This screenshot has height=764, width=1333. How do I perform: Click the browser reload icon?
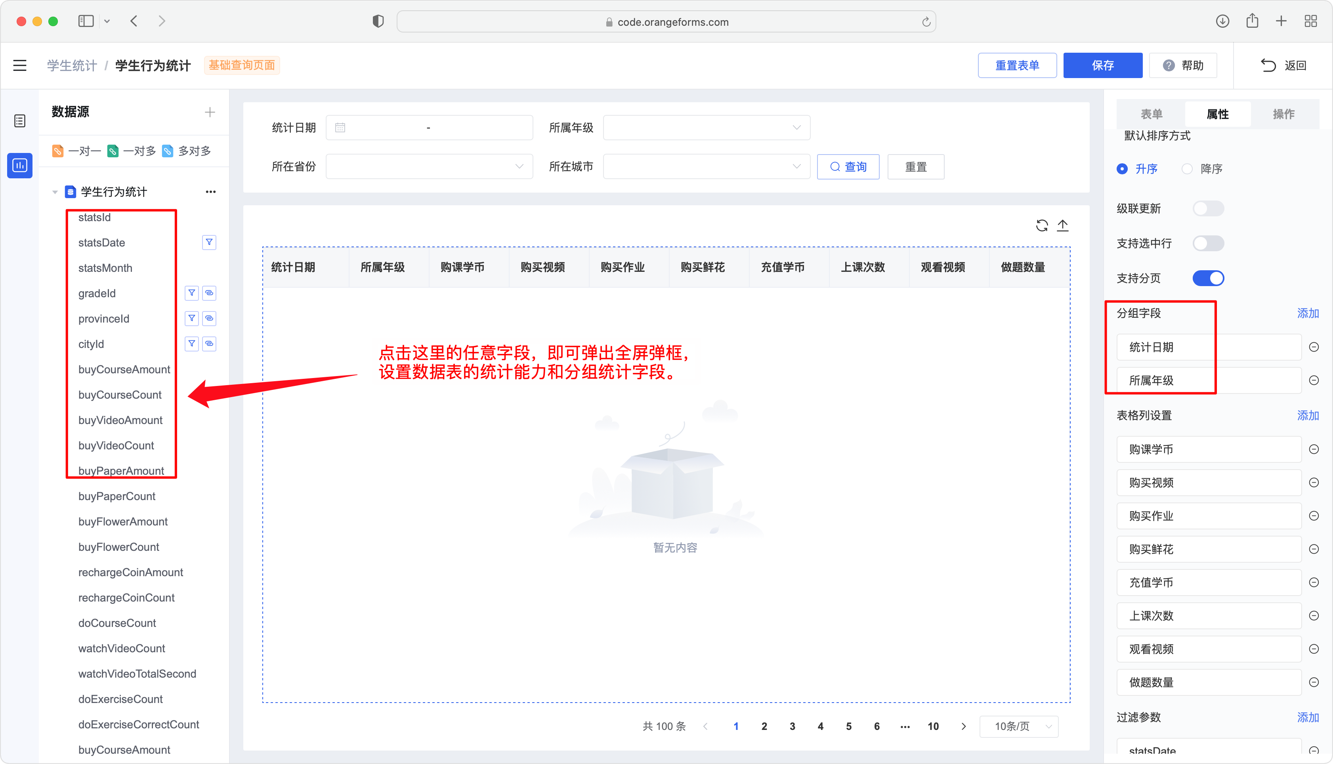[x=926, y=21]
